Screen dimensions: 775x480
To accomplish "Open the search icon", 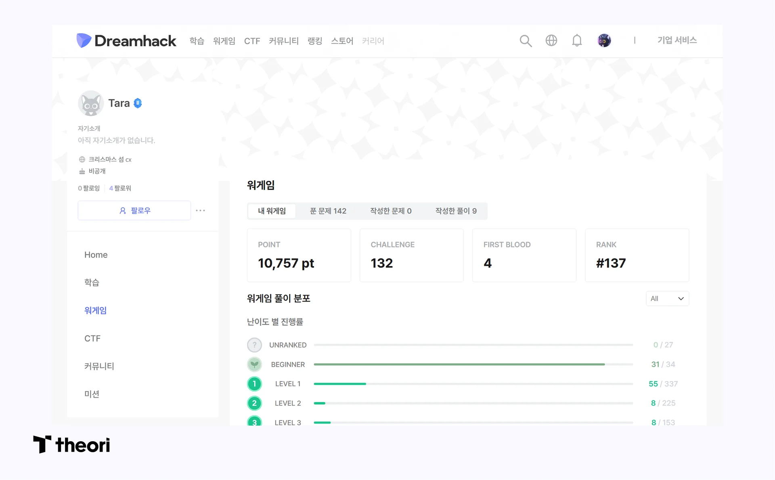I will (526, 41).
